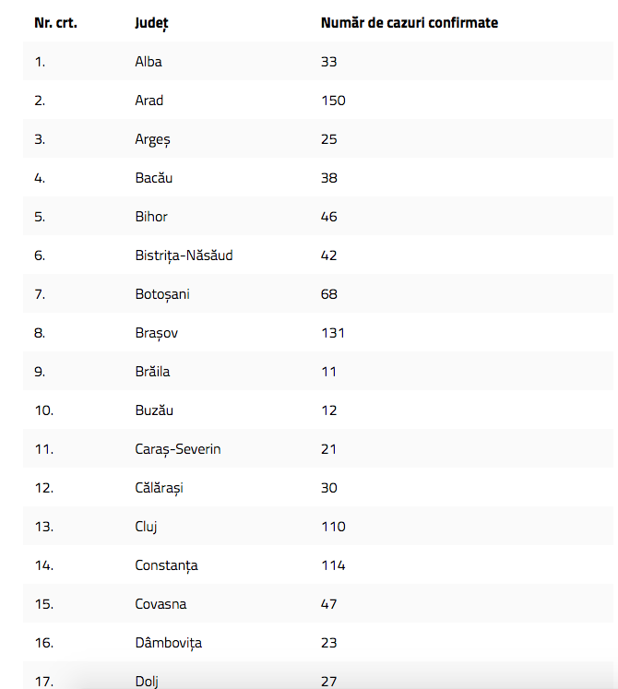Viewport: 618px width, 689px height.
Task: Click Brașov's case count 131
Action: click(332, 333)
